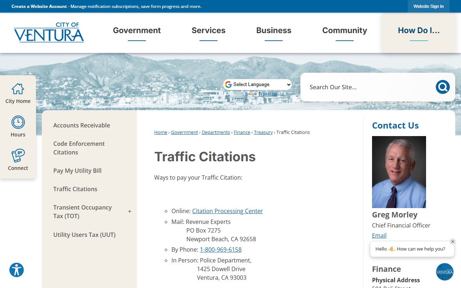The width and height of the screenshot is (461, 288).
Task: Open Utility Users Tax (UUT) link
Action: click(x=84, y=235)
